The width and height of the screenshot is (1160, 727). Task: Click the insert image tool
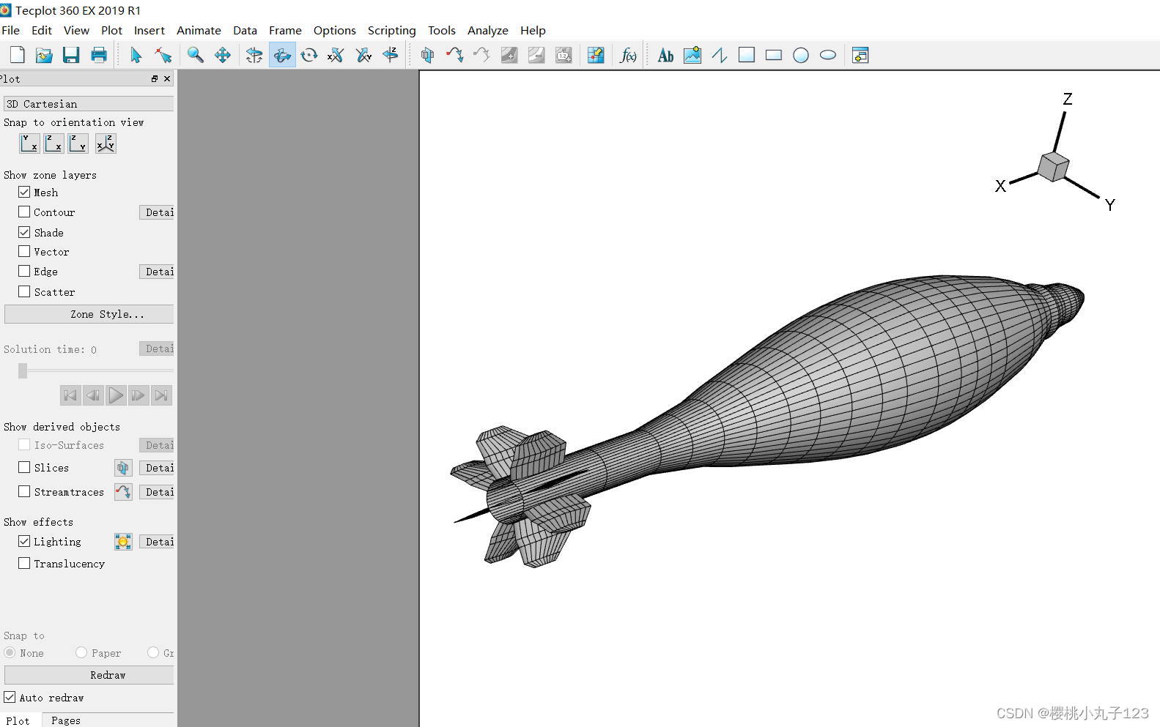click(692, 55)
